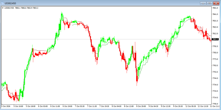Screen dimensions: 221x110
Task: Click the 7783.0 price axis label
Action: click(x=215, y=53)
